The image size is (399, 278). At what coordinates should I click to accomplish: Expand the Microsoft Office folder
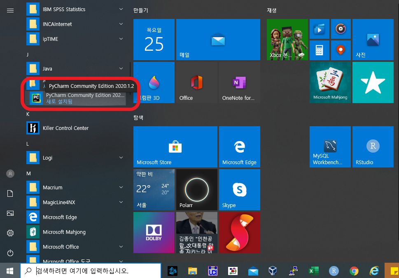(76, 247)
